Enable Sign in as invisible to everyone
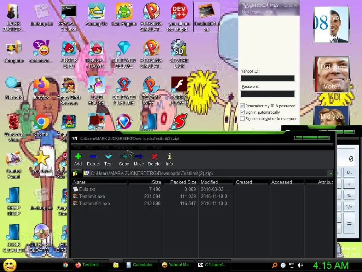The height and width of the screenshot is (272, 362). [x=243, y=119]
